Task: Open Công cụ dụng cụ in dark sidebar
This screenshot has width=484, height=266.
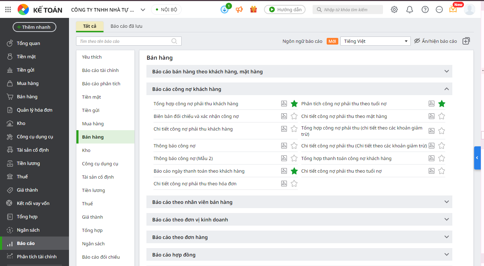Action: (x=34, y=137)
